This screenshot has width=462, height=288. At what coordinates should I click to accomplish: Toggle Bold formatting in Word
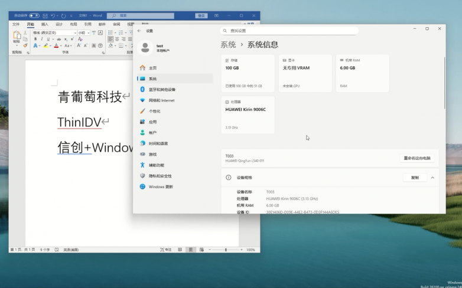[x=35, y=39]
